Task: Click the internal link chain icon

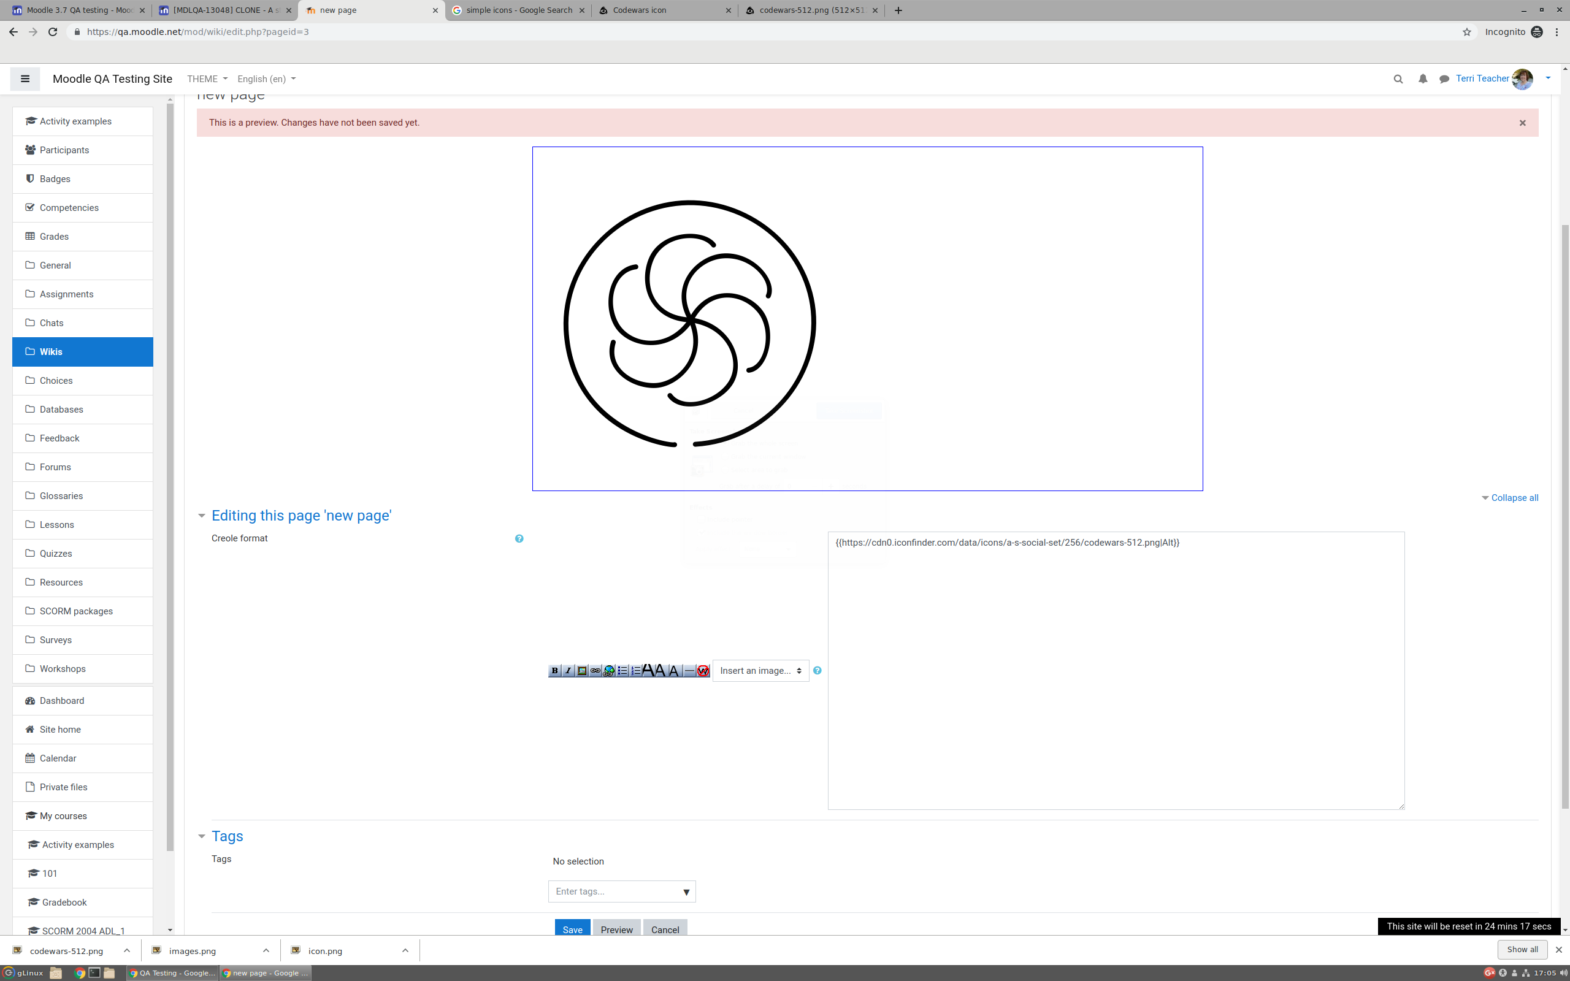Action: (x=595, y=670)
